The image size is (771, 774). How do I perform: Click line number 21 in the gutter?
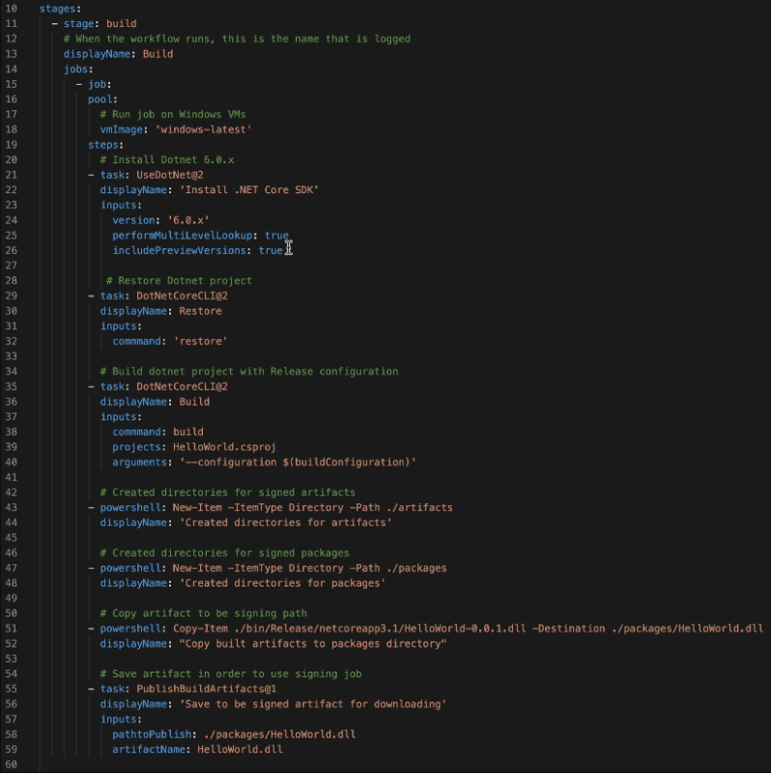(x=12, y=175)
